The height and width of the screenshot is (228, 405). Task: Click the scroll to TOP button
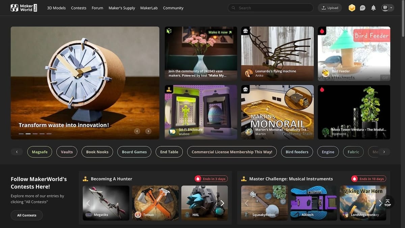[387, 202]
